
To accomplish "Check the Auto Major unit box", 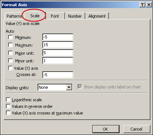I will [10, 53].
